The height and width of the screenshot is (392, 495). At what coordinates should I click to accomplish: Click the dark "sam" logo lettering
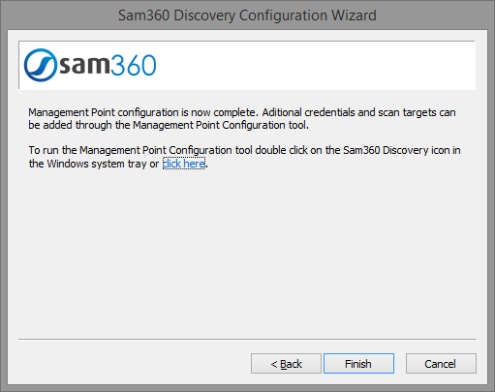85,64
